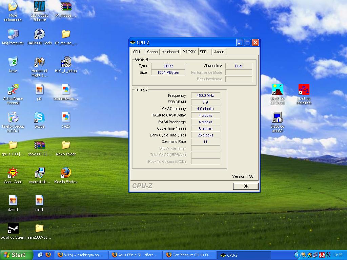
Task: Select the Gadu-Gadu shortcut icon
Action: click(13, 176)
